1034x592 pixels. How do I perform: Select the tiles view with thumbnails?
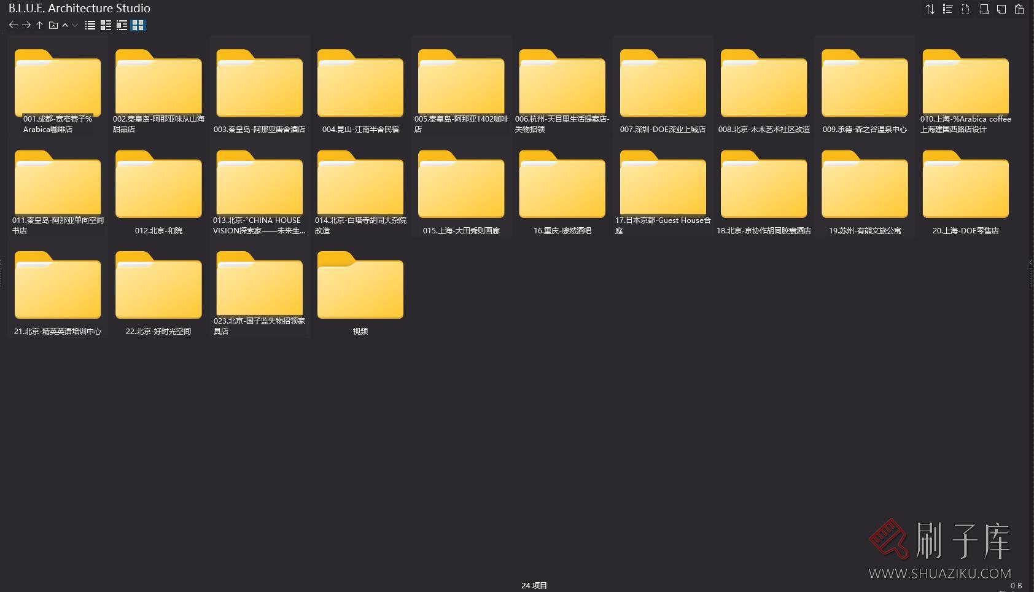point(122,25)
